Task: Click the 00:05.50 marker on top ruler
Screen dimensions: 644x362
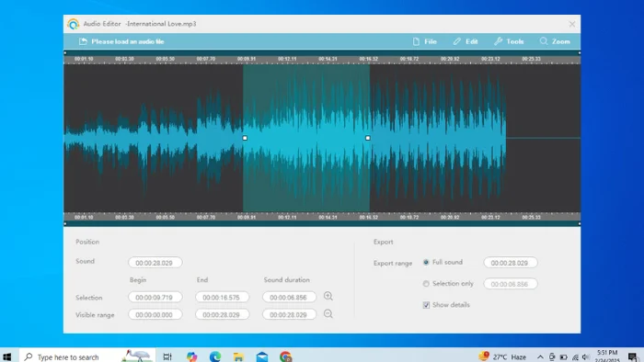Action: coord(165,59)
